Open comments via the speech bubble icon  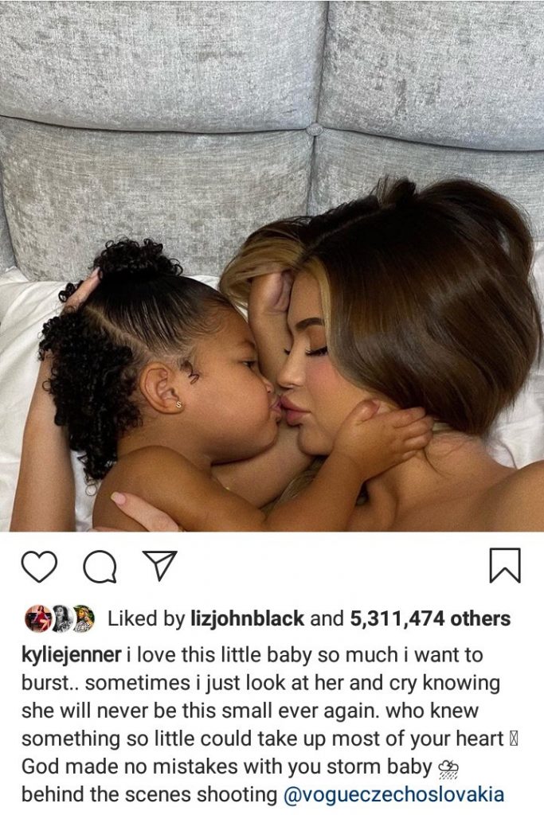(x=100, y=567)
